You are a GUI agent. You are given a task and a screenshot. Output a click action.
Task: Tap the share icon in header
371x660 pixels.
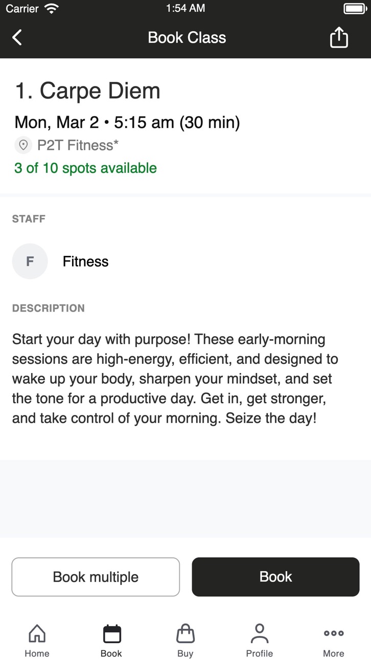click(339, 37)
